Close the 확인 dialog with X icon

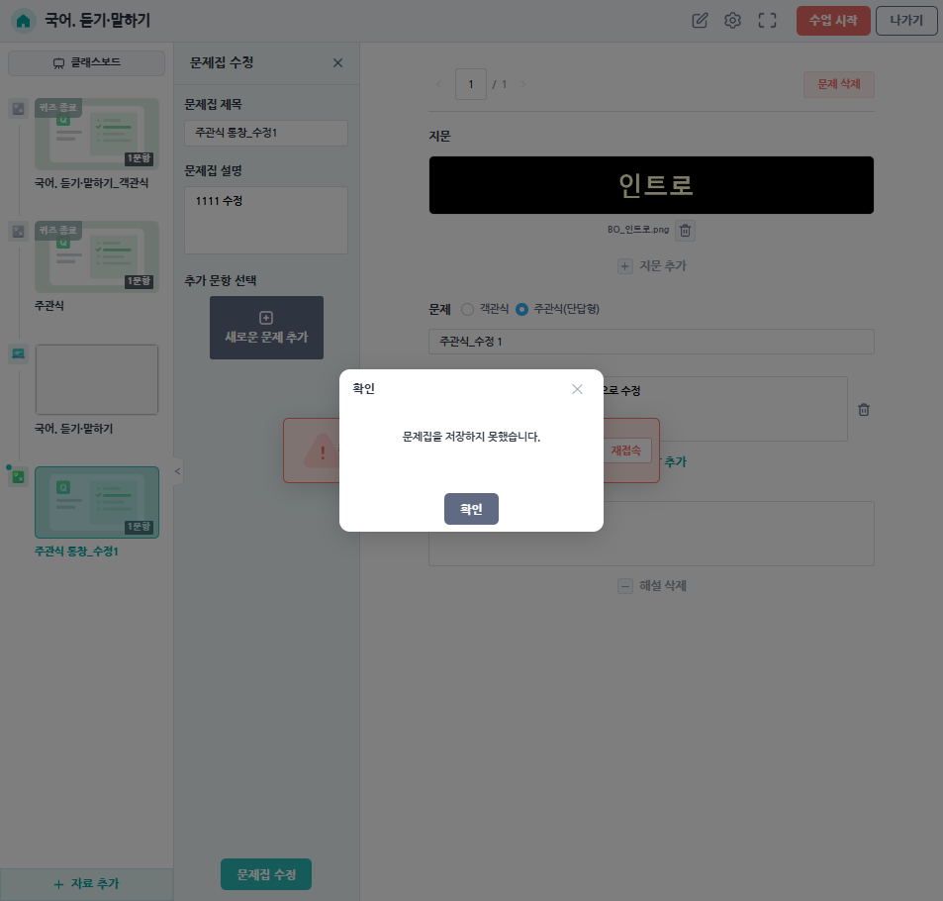[577, 389]
